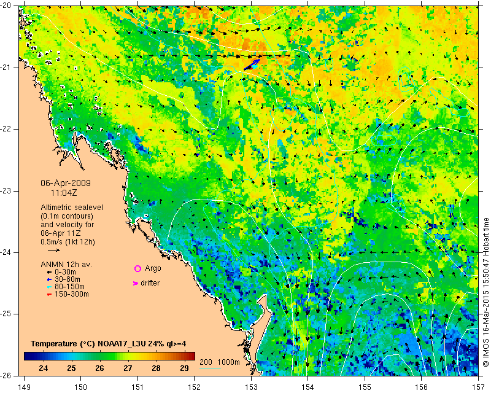Click latitude axis label -21

[x=7, y=68]
